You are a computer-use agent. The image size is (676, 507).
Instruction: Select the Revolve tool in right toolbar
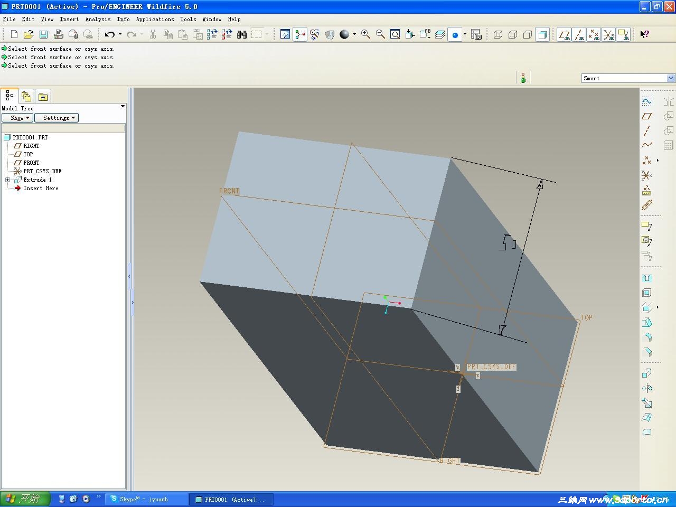pos(646,388)
